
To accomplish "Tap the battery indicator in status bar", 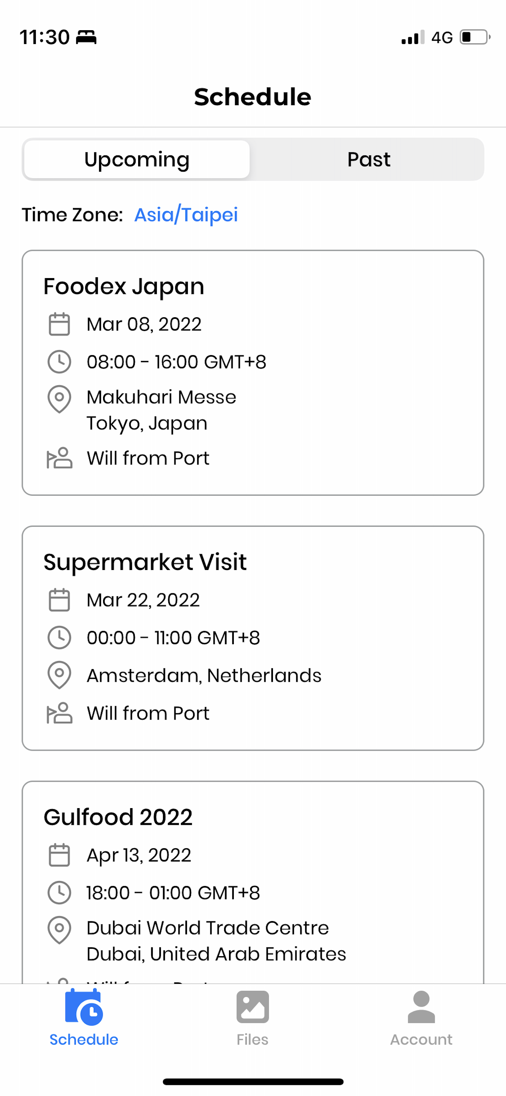I will (x=475, y=37).
